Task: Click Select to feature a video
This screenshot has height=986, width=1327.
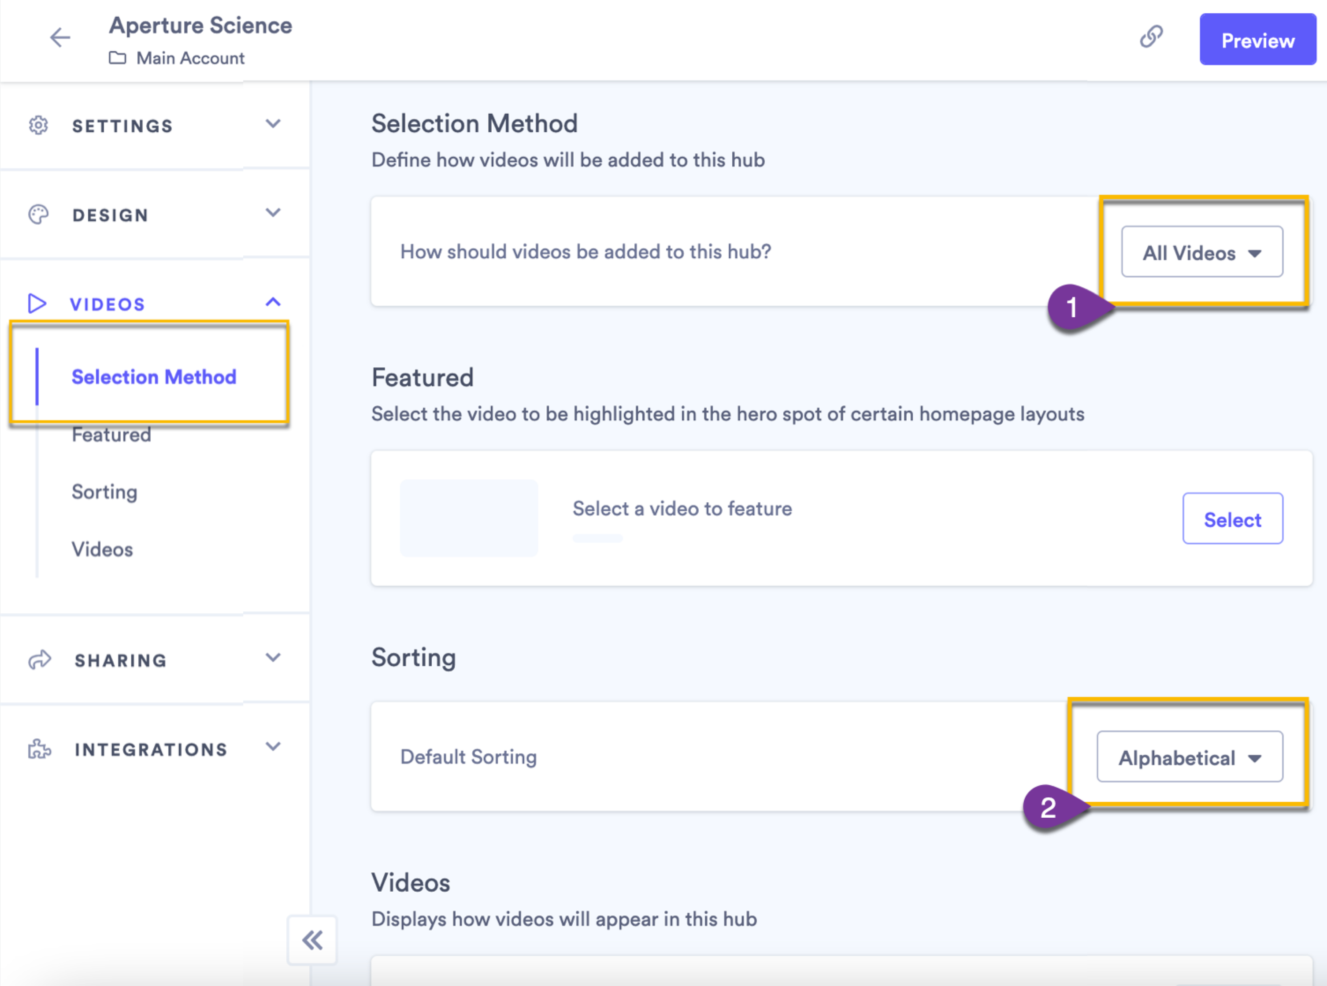Action: click(1232, 519)
